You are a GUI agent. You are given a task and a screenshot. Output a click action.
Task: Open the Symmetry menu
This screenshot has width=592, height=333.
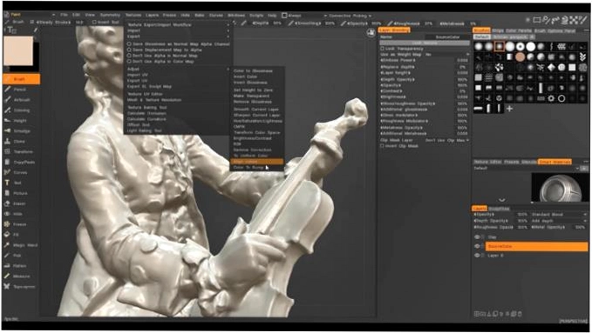pos(110,15)
